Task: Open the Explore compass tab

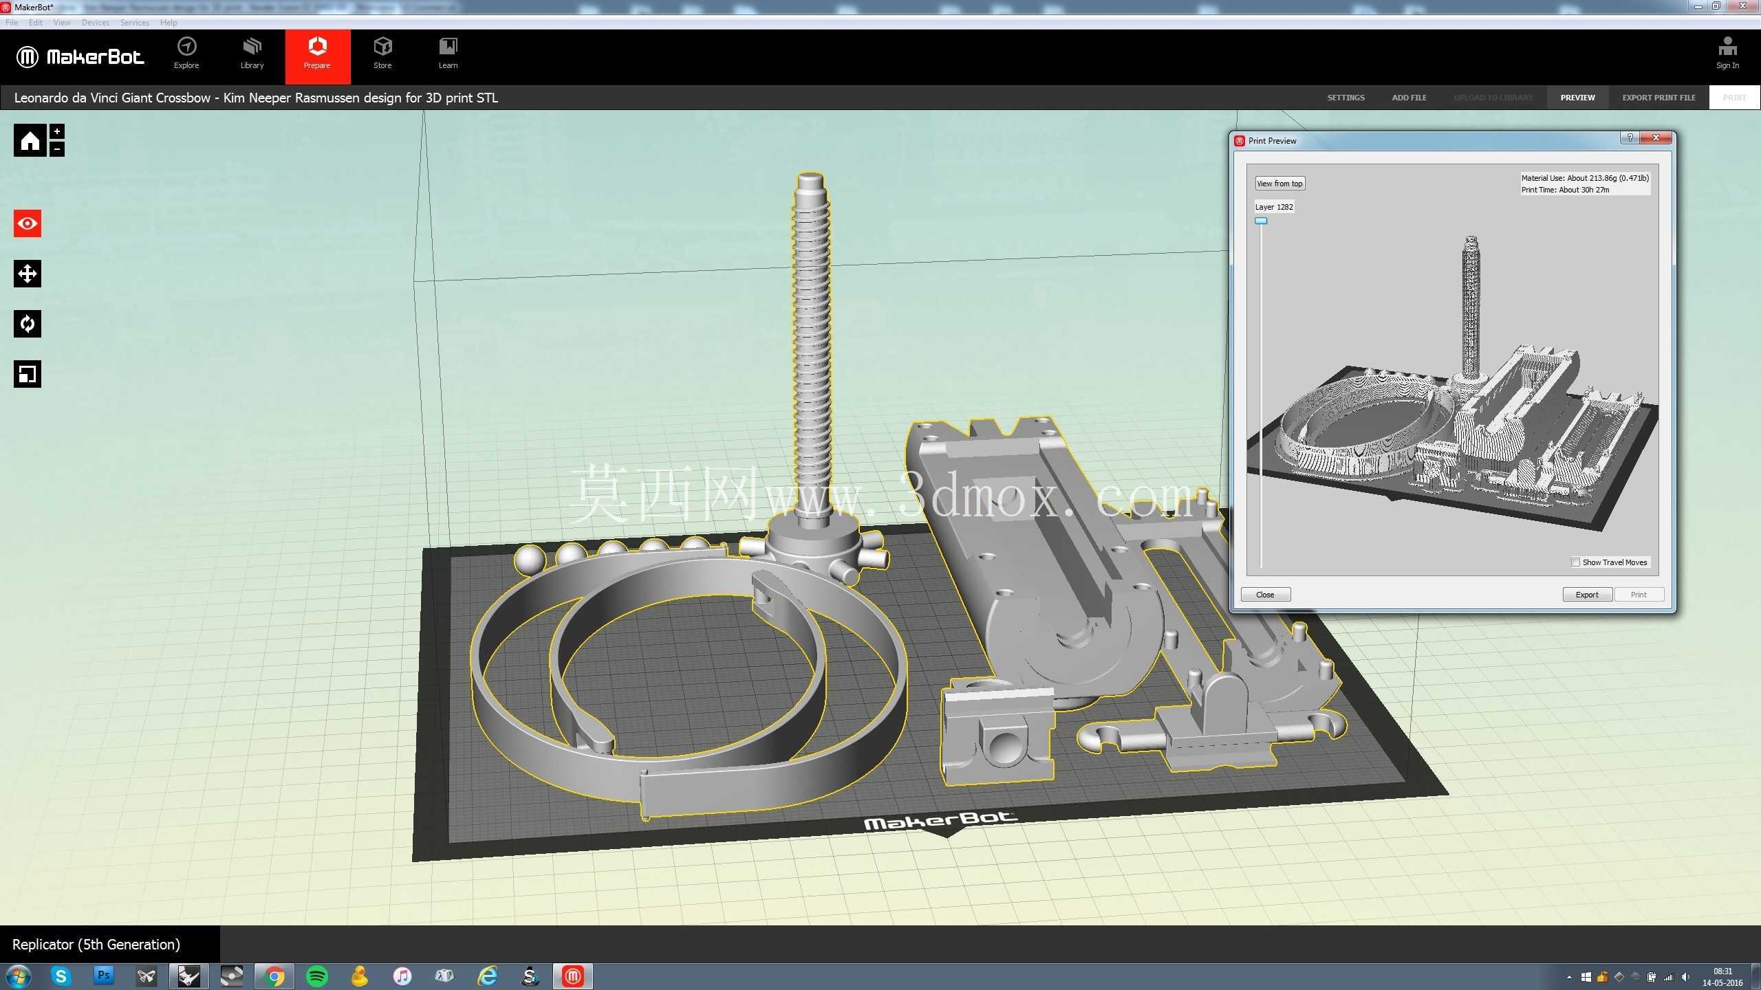Action: point(186,54)
